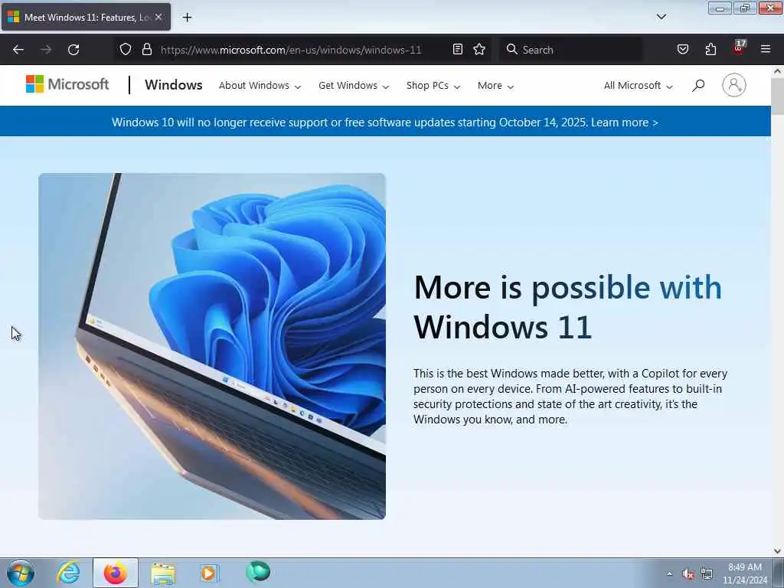Open Windows Explorer folder on taskbar

coord(163,573)
